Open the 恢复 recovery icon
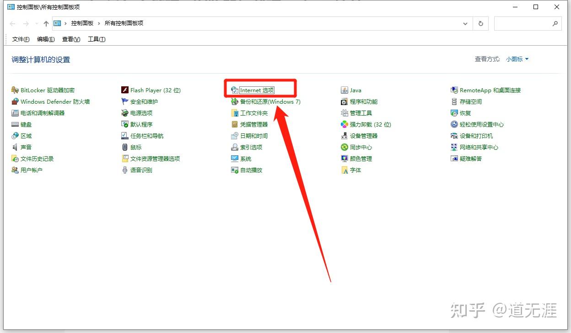Viewport: 571px width, 333px height. tap(454, 113)
